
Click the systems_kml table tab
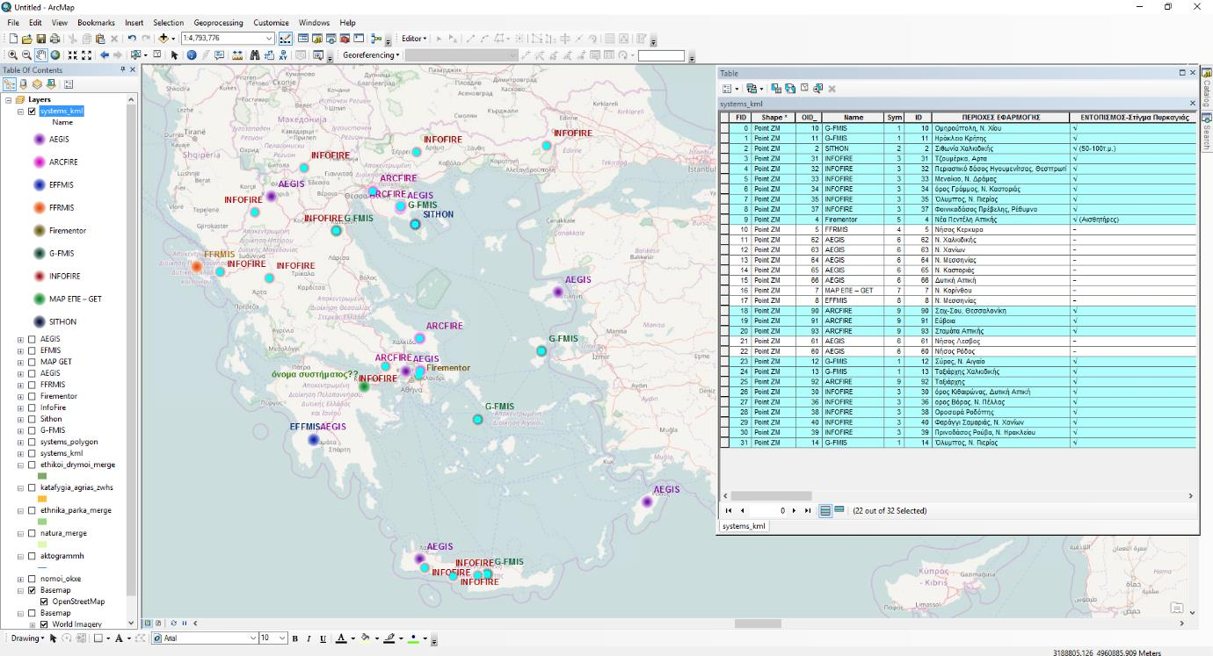click(744, 526)
